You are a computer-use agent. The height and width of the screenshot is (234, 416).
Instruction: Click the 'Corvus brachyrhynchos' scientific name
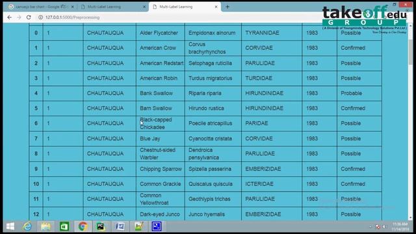pos(207,48)
